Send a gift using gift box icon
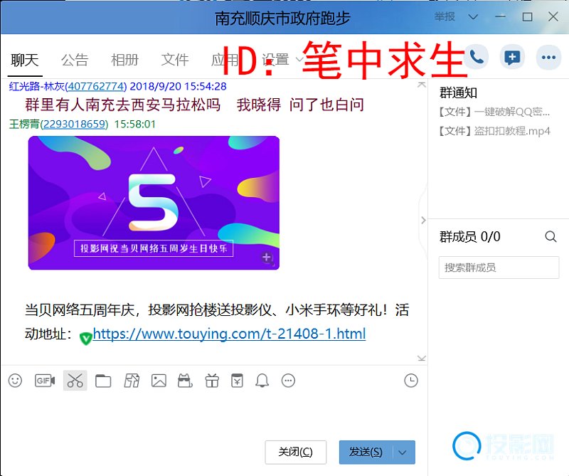The height and width of the screenshot is (476, 569). (212, 381)
